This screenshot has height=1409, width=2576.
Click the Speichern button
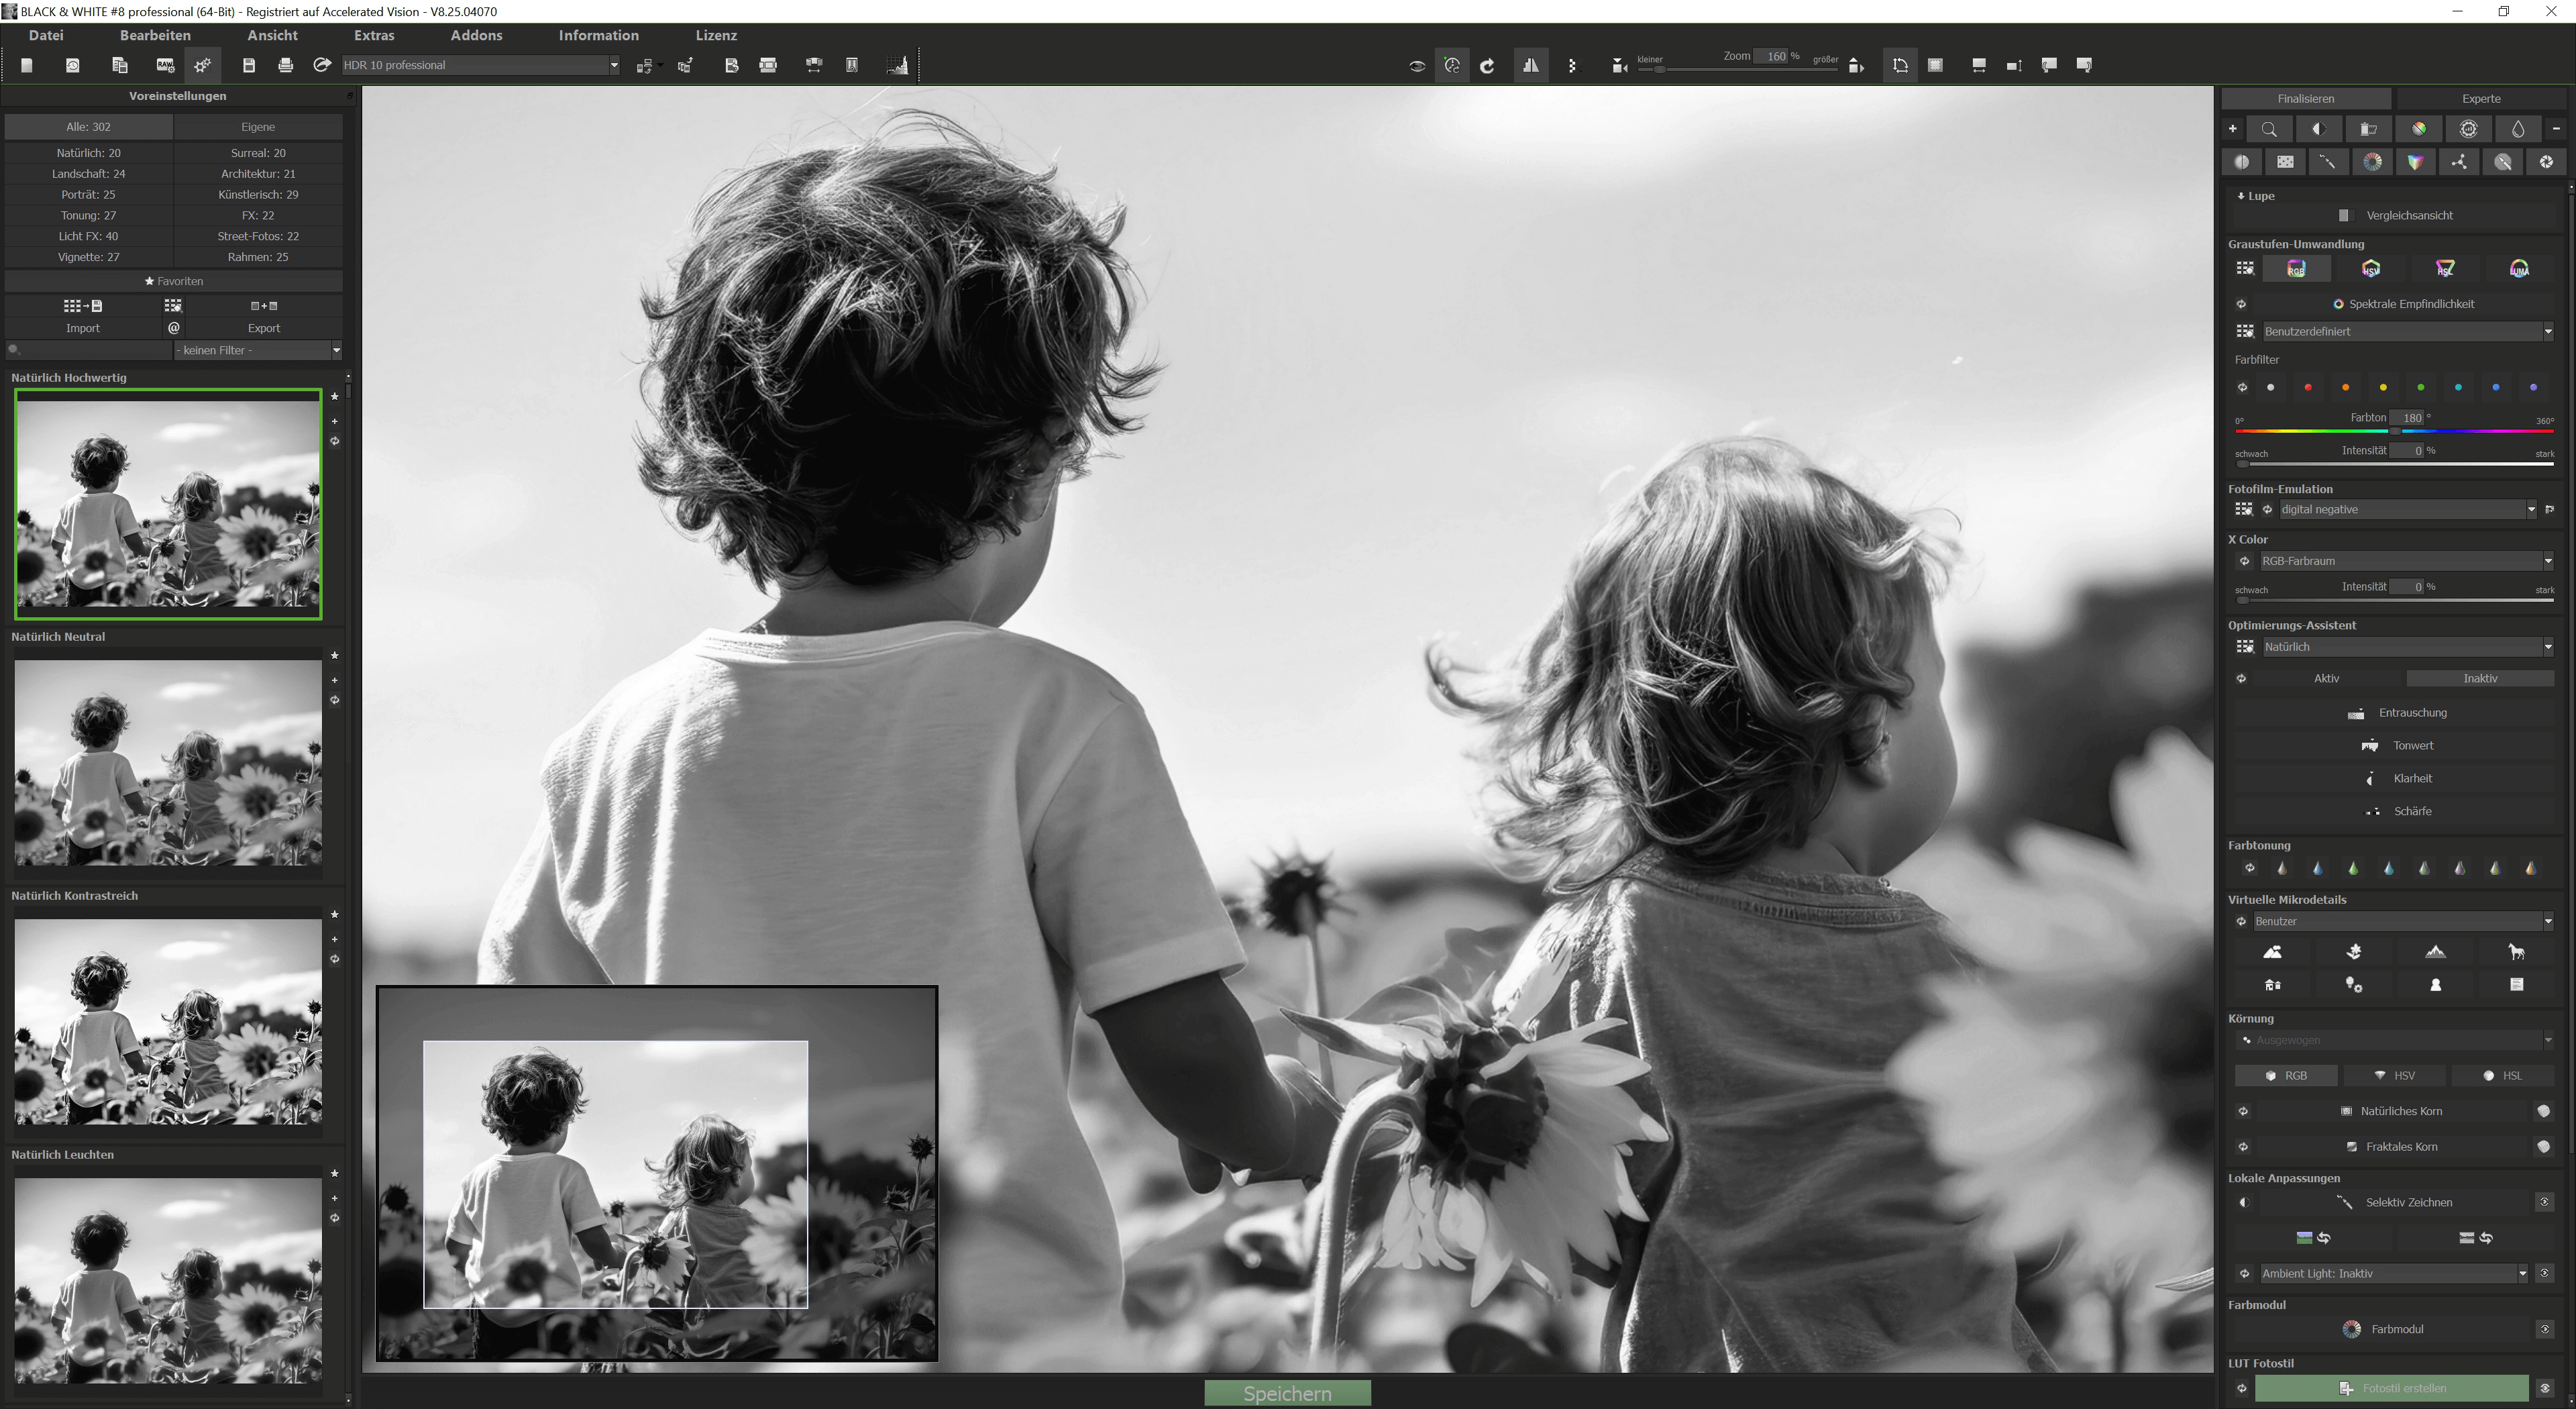point(1287,1392)
